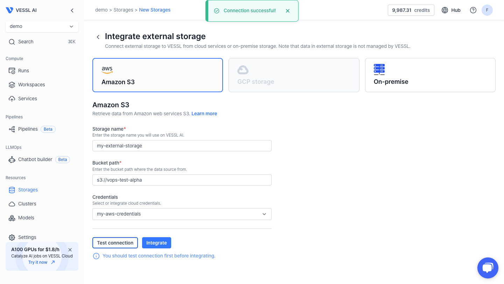Go back using the arrow beside the title
This screenshot has height=284, width=504.
coord(98,37)
